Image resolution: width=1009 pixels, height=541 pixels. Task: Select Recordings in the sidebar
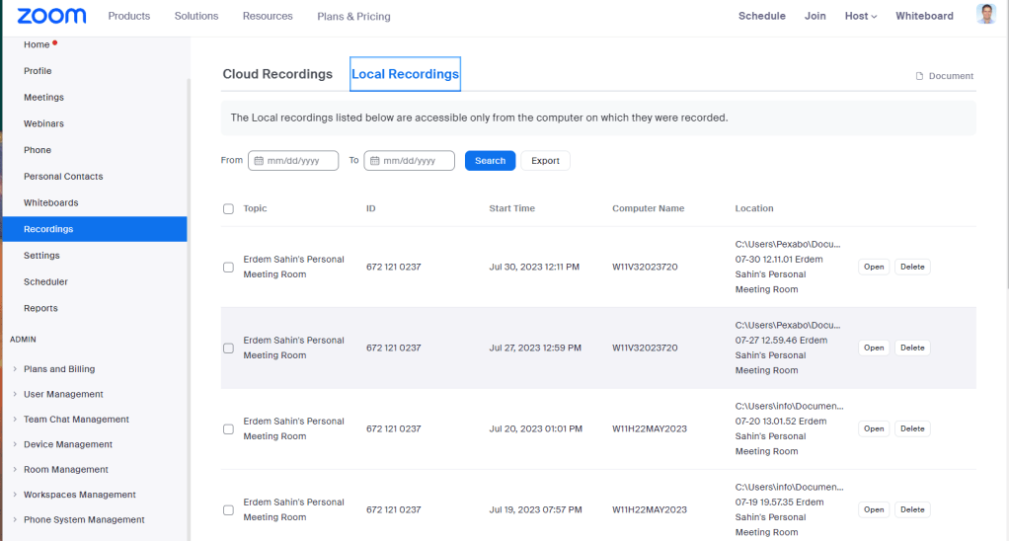click(95, 229)
